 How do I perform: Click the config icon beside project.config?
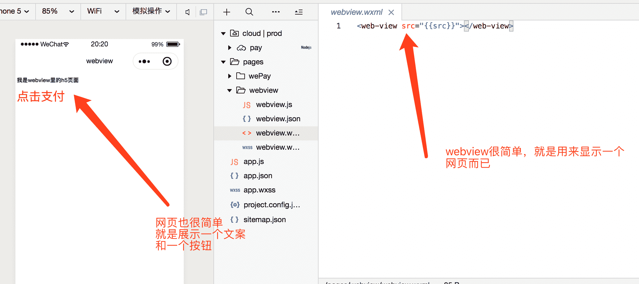pos(235,205)
